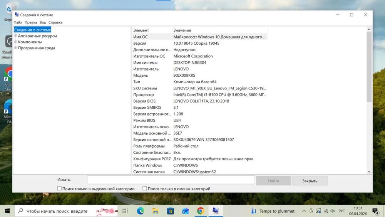Open the 'Temps to plummet' weather widget
This screenshot has width=385, height=217.
(x=273, y=211)
